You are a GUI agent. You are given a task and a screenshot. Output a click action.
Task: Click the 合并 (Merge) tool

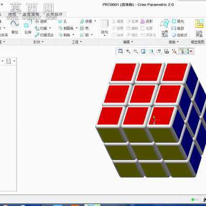tap(118, 35)
